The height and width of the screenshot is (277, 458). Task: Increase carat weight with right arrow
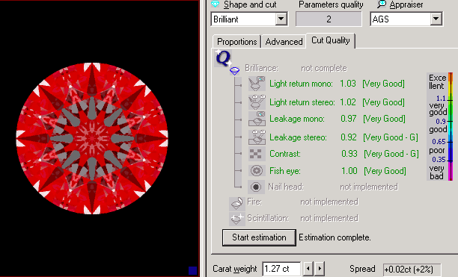320,268
